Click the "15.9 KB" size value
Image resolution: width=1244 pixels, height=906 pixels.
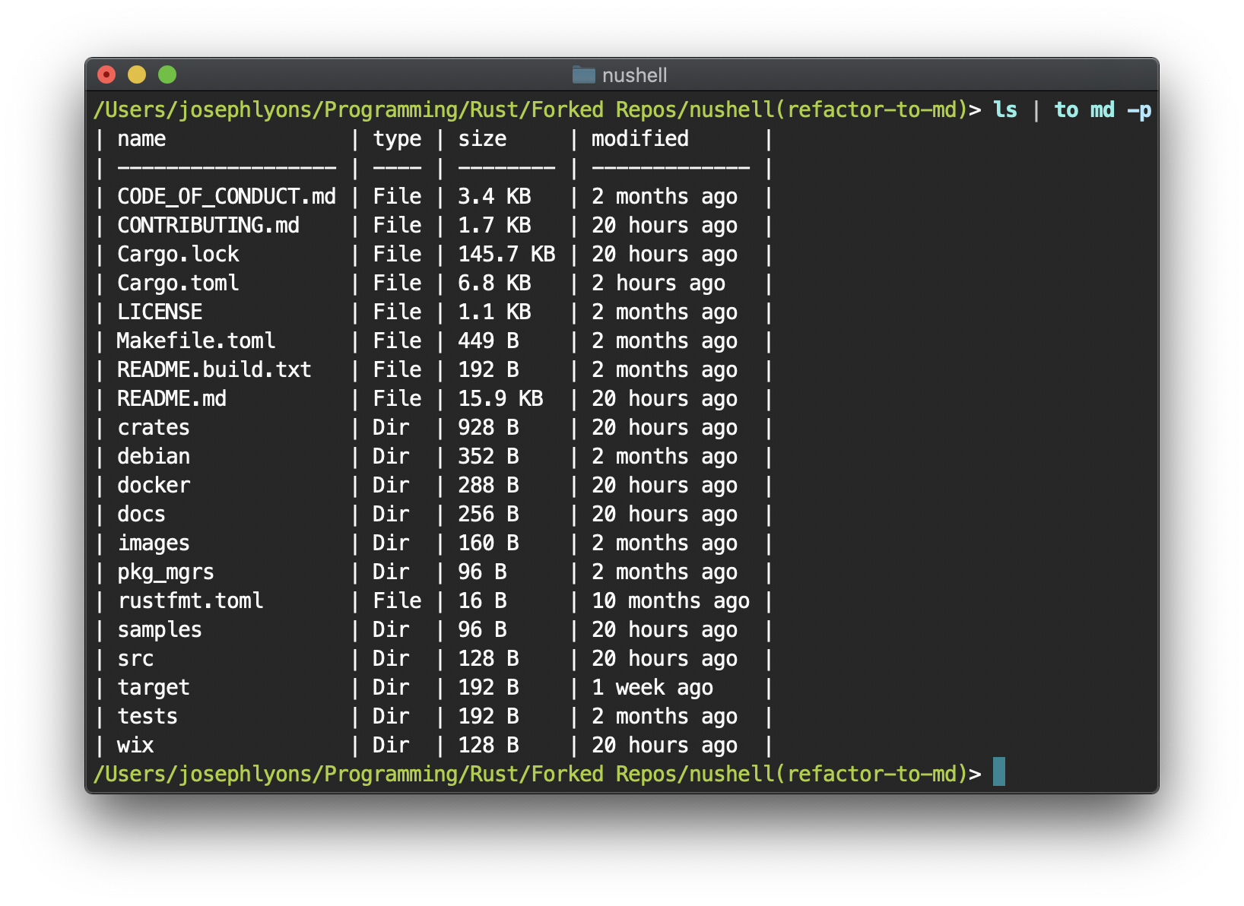[500, 399]
